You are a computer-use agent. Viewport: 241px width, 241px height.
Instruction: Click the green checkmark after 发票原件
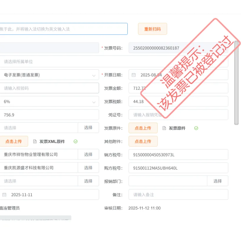[x=196, y=128]
